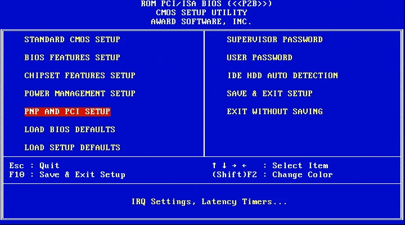Open STANDARD CMOS SETUP menu entry
The width and height of the screenshot is (405, 225).
click(x=72, y=39)
